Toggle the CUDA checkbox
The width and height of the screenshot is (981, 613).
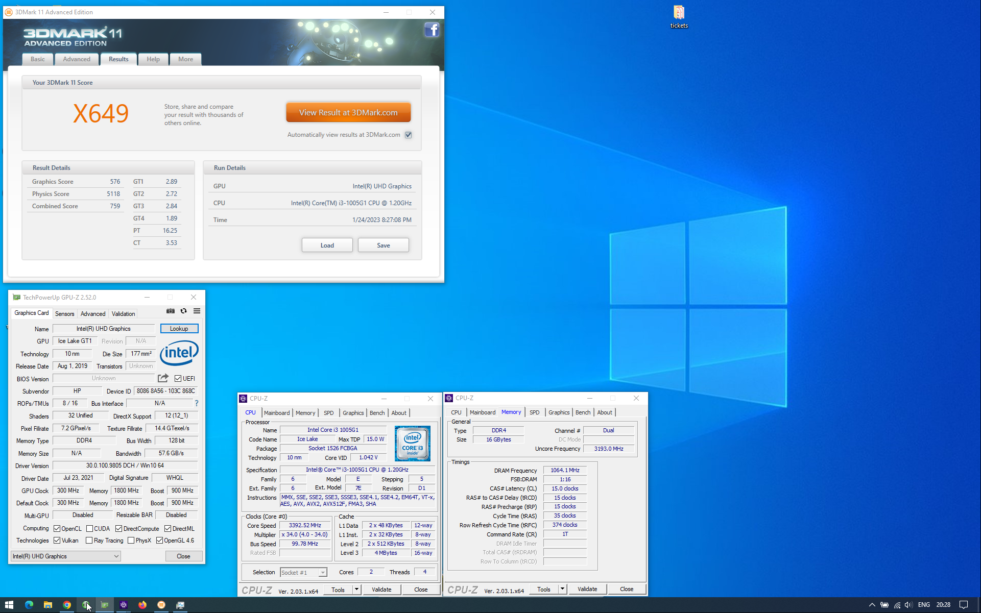(89, 529)
